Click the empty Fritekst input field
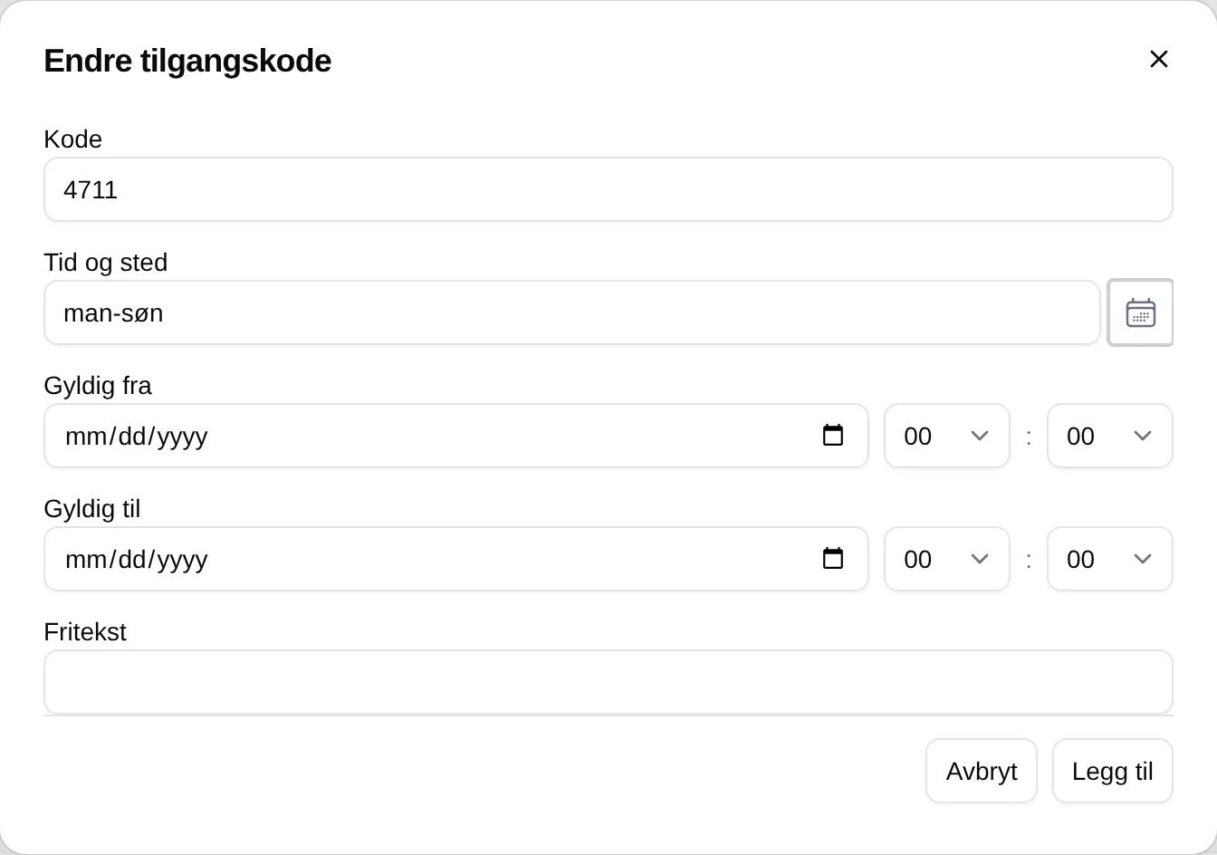The image size is (1217, 855). pos(608,682)
